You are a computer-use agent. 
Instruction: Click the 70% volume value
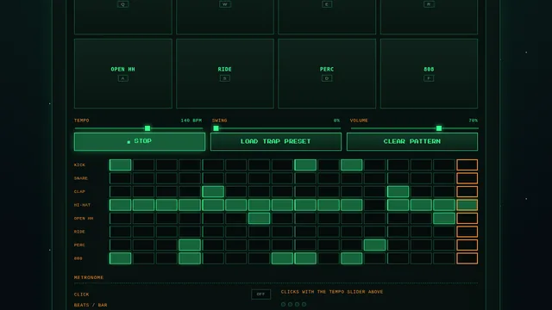click(x=474, y=121)
